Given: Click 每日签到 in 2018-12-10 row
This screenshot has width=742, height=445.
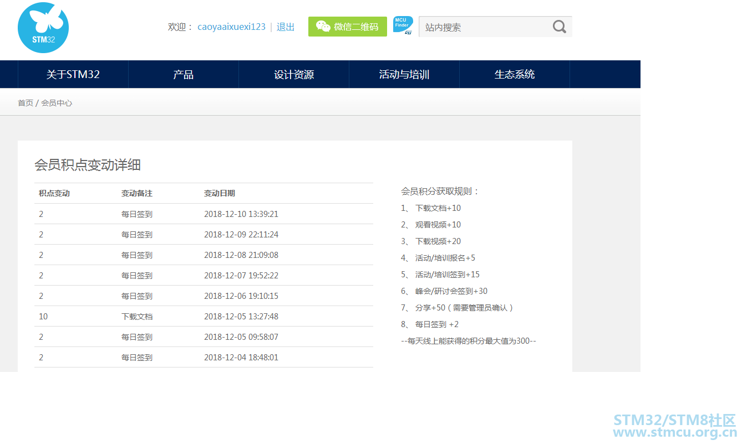Looking at the screenshot, I should tap(137, 214).
